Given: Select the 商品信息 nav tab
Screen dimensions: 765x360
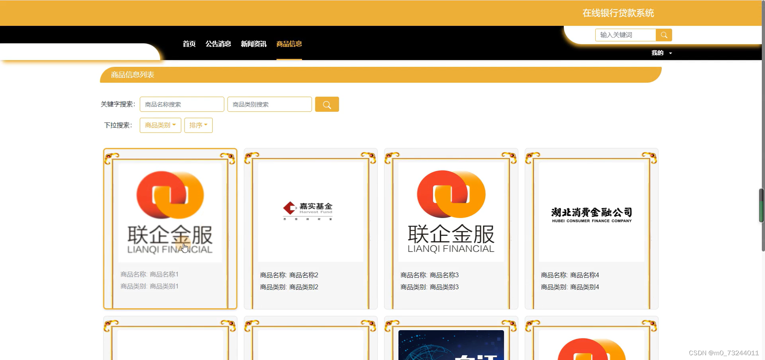Looking at the screenshot, I should point(289,44).
